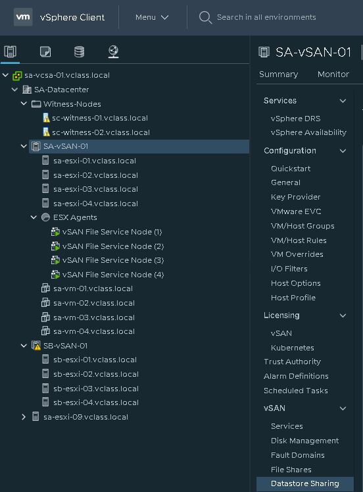Click the VM icon of vSAN File Service Node (1)
This screenshot has width=363, height=492.
(55, 232)
